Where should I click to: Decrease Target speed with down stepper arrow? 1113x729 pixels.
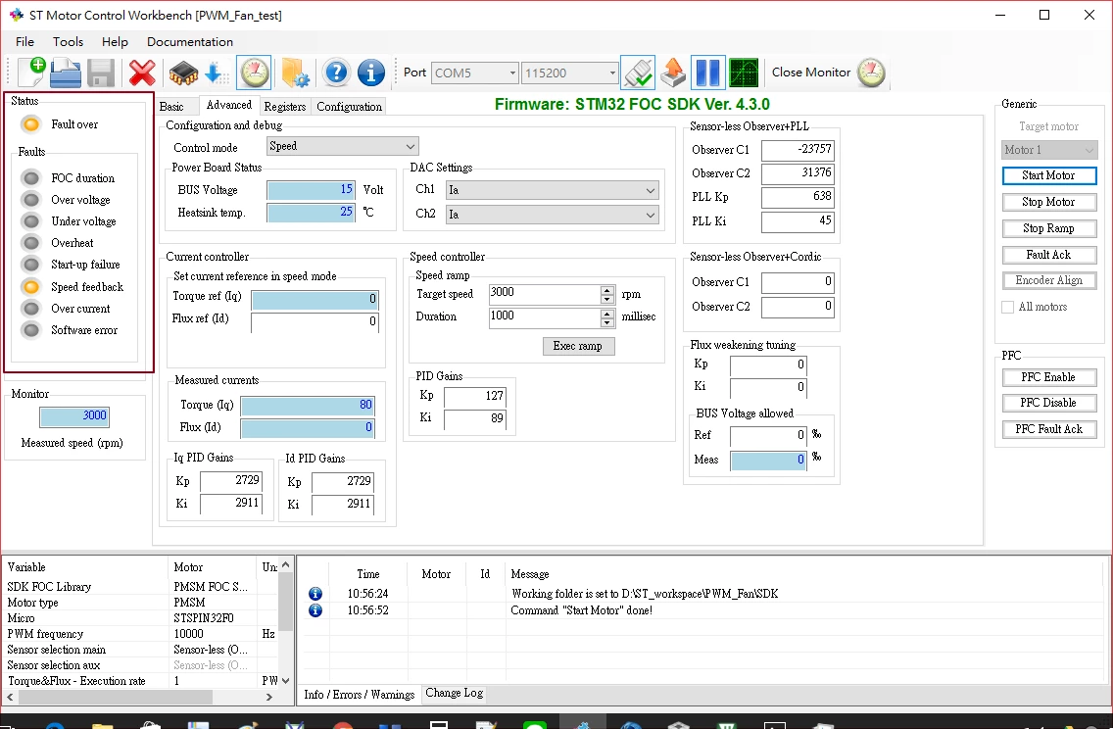click(606, 299)
